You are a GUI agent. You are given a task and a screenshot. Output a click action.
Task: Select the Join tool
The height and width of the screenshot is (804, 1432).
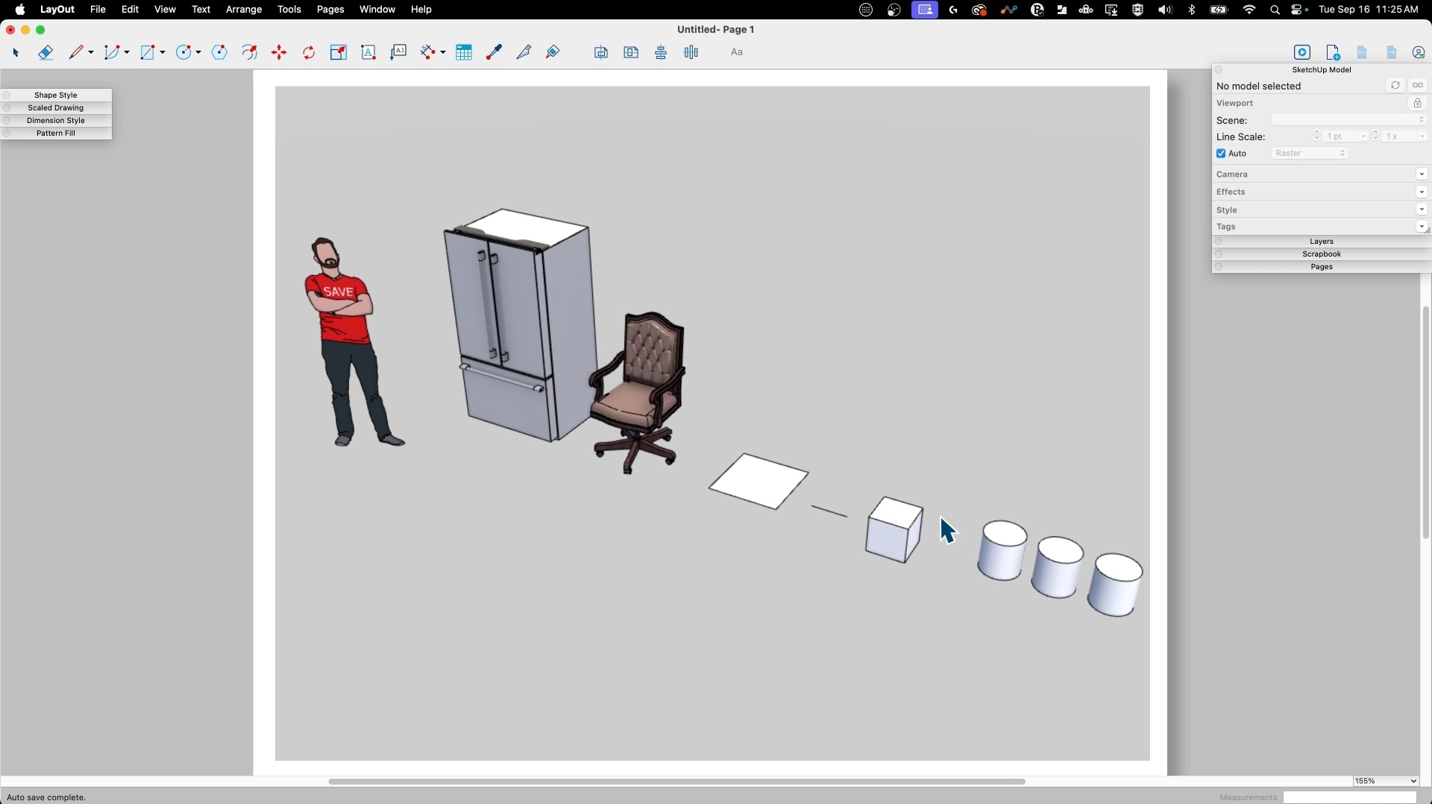(553, 53)
